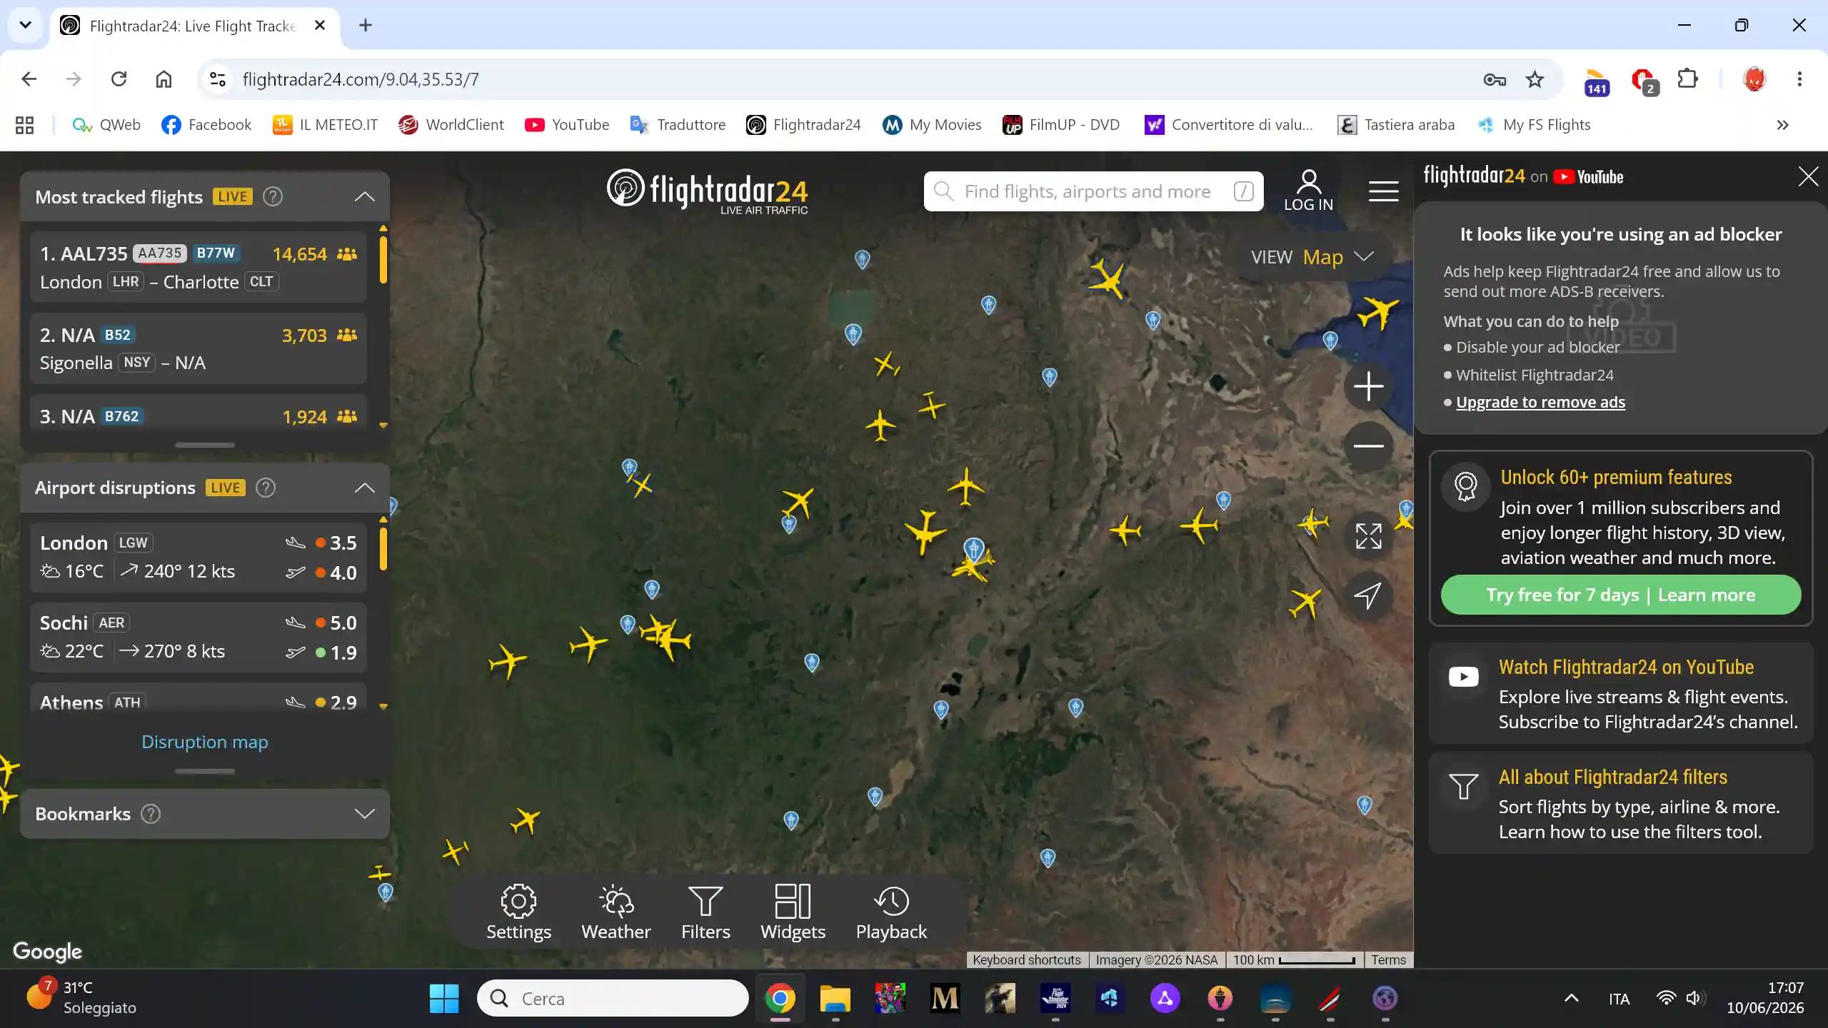
Task: Go to browser home page
Action: click(x=164, y=79)
